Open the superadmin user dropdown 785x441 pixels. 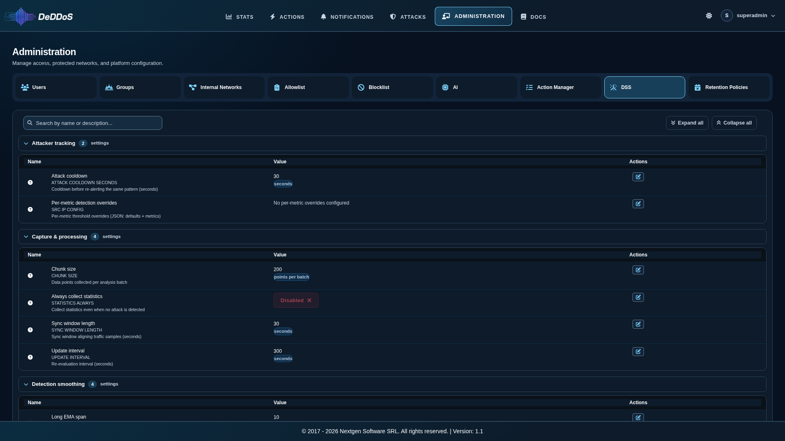pos(748,16)
